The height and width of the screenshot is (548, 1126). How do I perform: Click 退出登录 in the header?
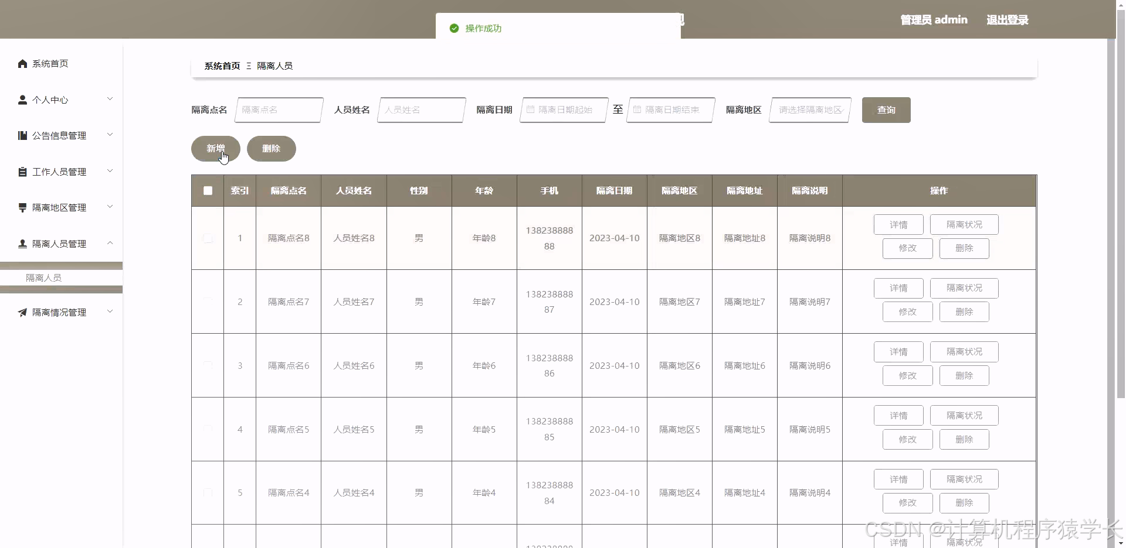(1008, 20)
